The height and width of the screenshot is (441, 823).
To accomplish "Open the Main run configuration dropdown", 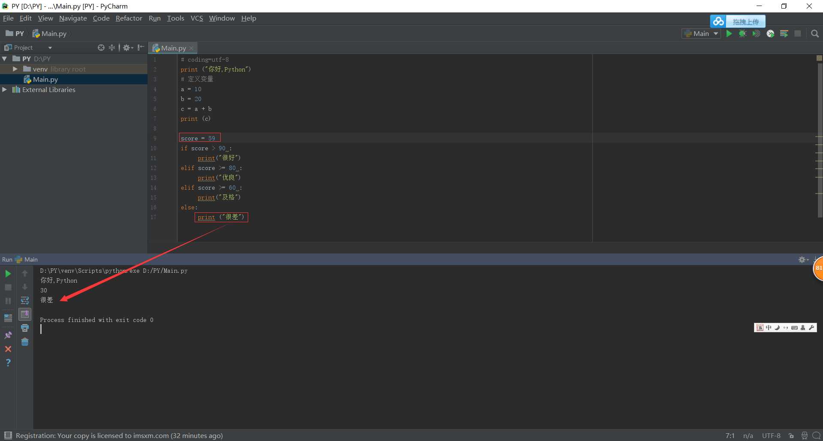I will pos(701,33).
